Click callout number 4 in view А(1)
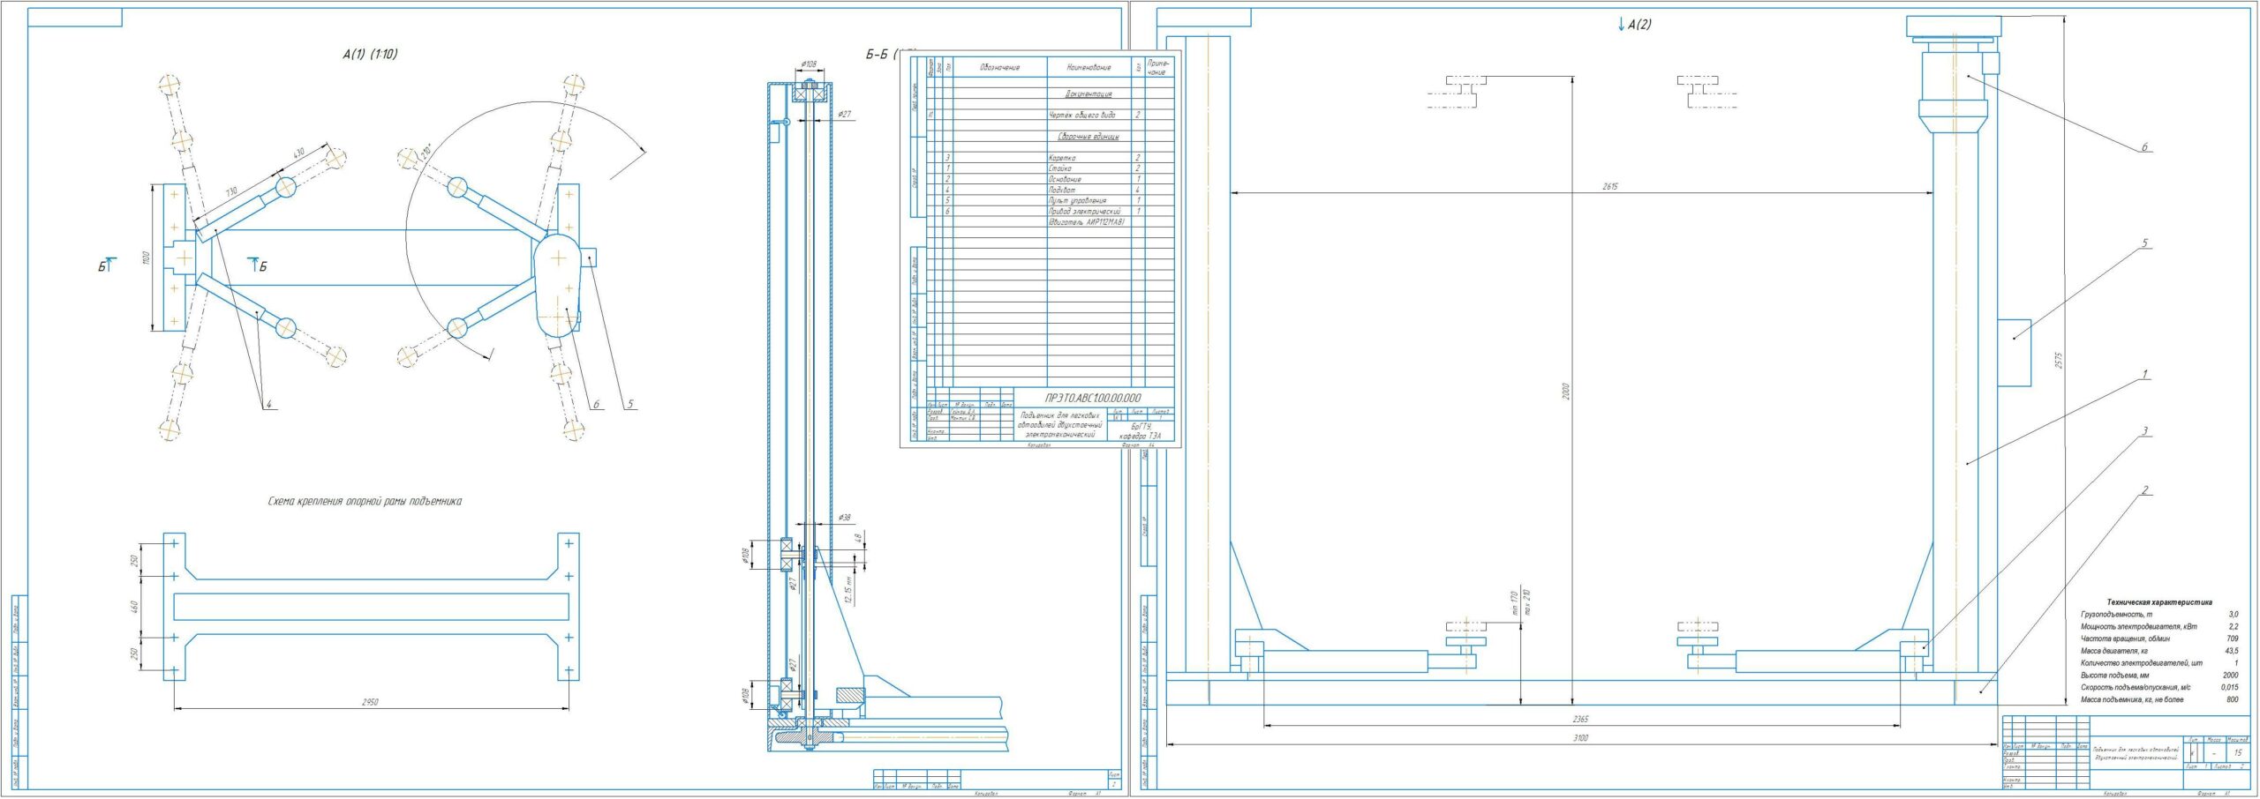Viewport: 2260px width, 799px height. pos(268,405)
